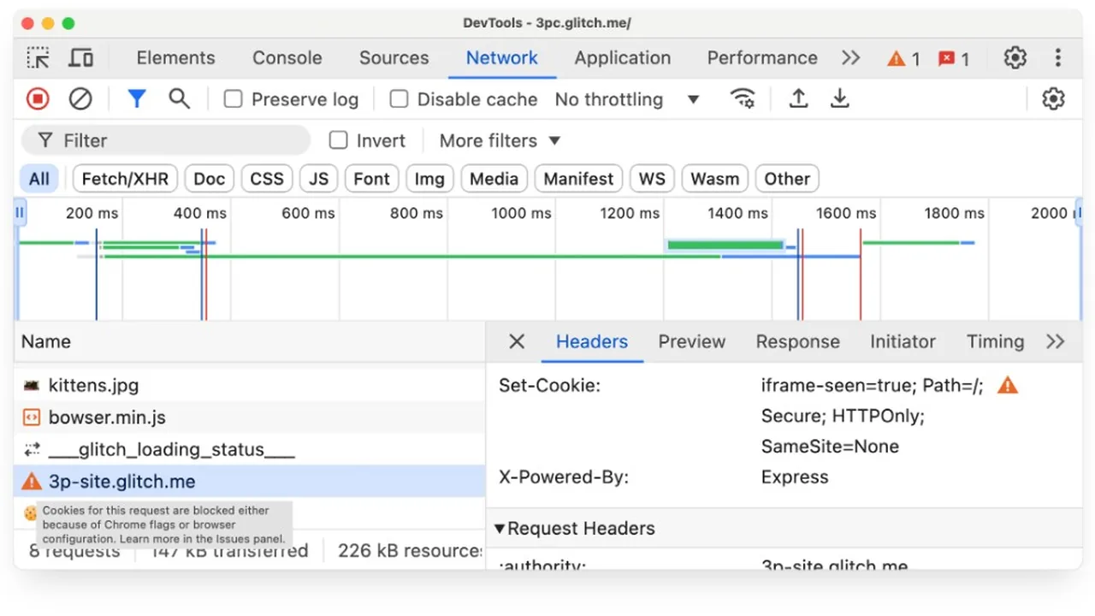The width and height of the screenshot is (1095, 616).
Task: Enable the Disable cache checkbox
Action: (x=399, y=99)
